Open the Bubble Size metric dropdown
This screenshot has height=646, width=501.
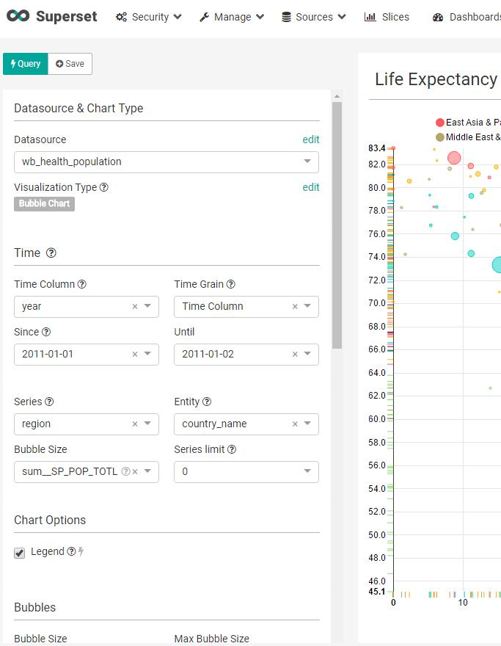(x=147, y=471)
